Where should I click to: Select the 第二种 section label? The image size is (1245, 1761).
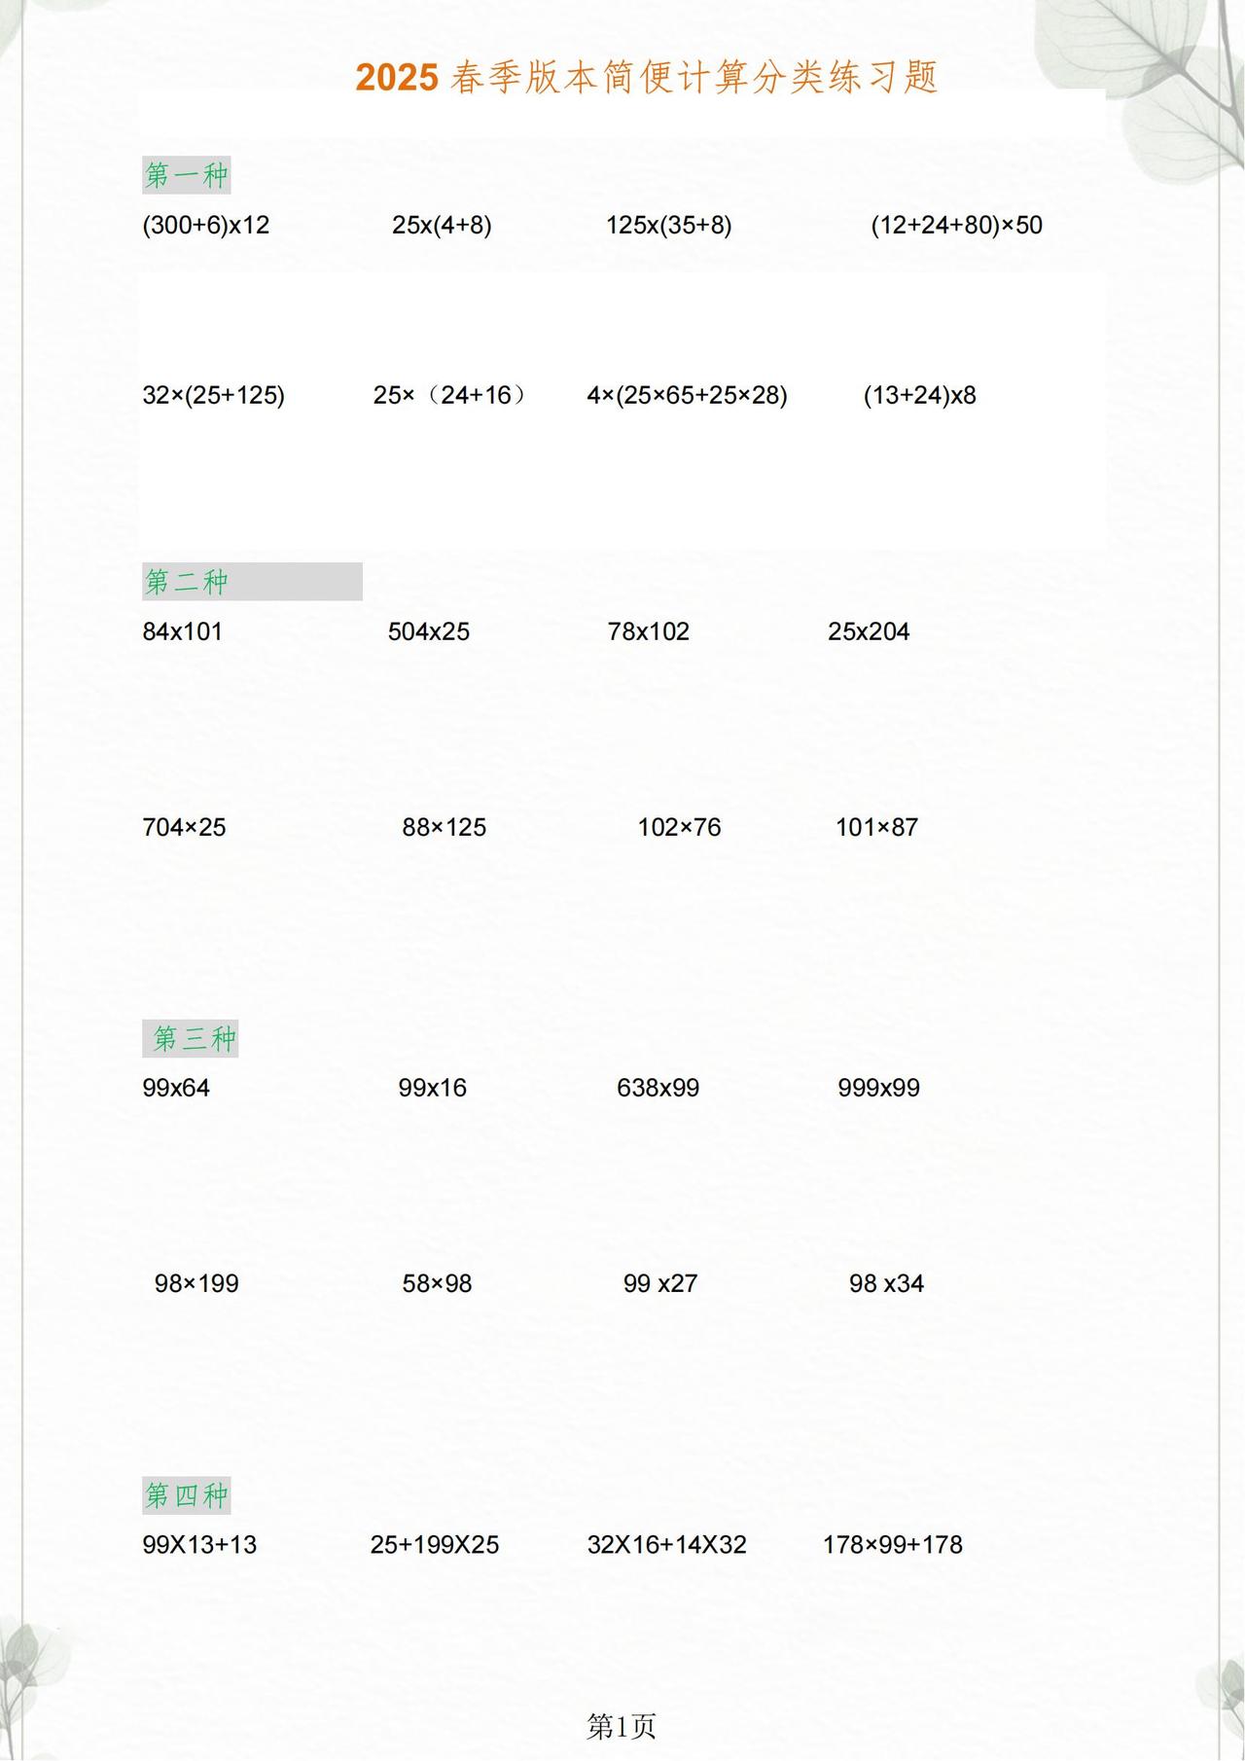tap(187, 582)
